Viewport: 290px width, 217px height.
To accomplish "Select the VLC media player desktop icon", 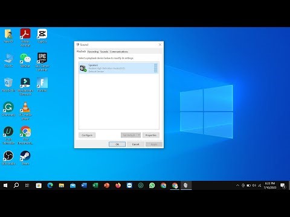I will click(x=25, y=111).
